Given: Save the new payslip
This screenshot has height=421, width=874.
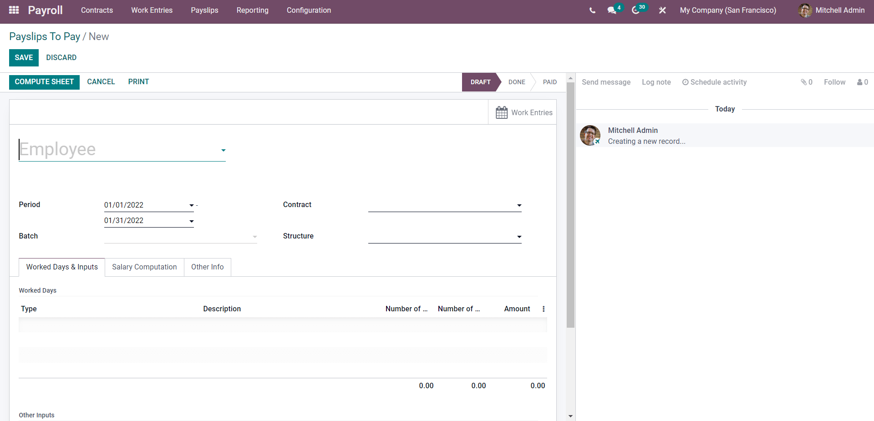Looking at the screenshot, I should point(24,58).
